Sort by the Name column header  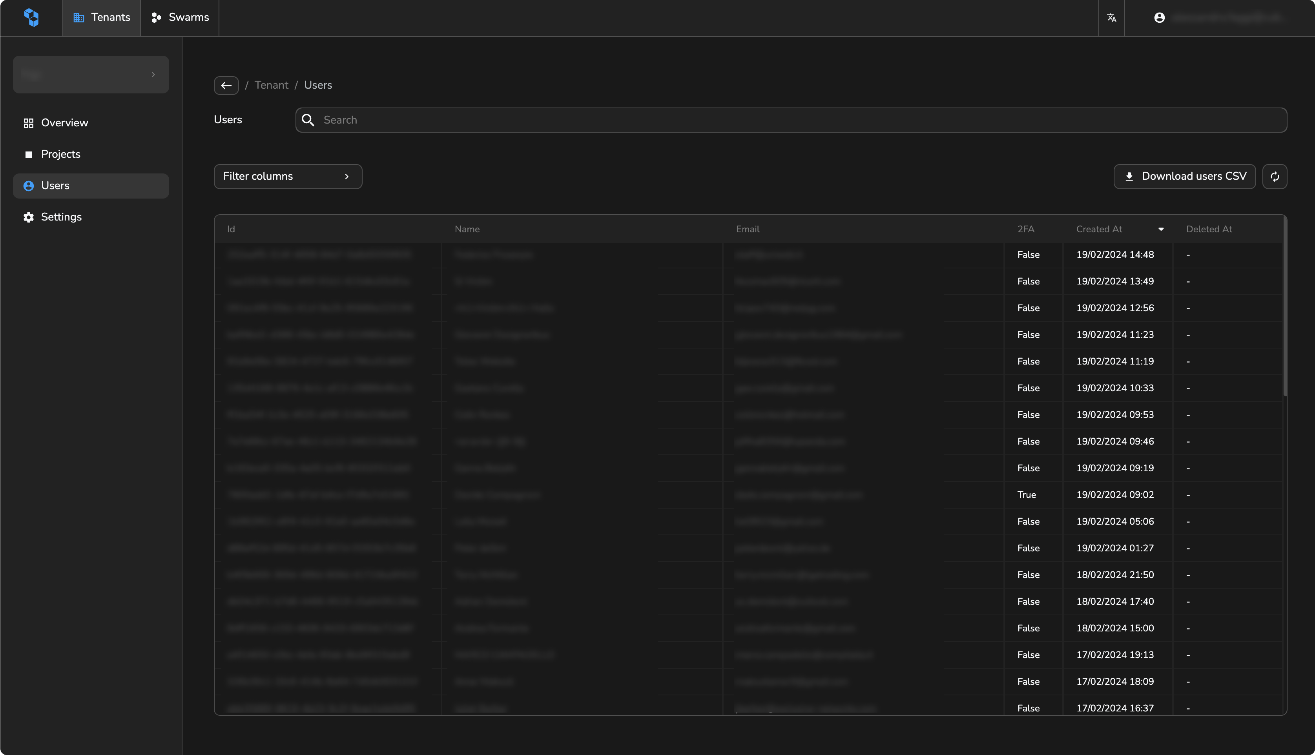[x=467, y=229]
